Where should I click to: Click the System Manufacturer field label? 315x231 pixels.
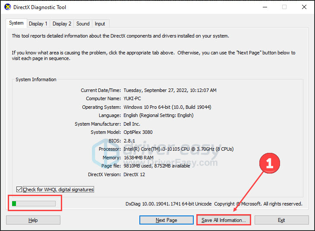98,124
